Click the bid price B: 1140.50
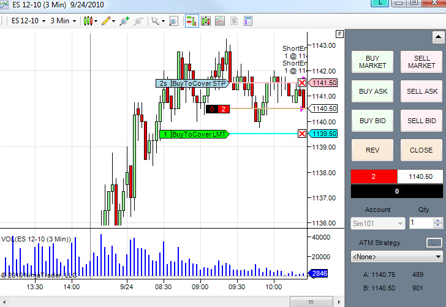This screenshot has height=307, width=446. point(379,288)
